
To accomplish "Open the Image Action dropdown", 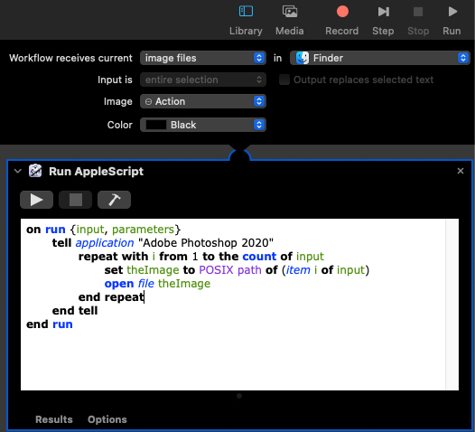I will coord(203,101).
